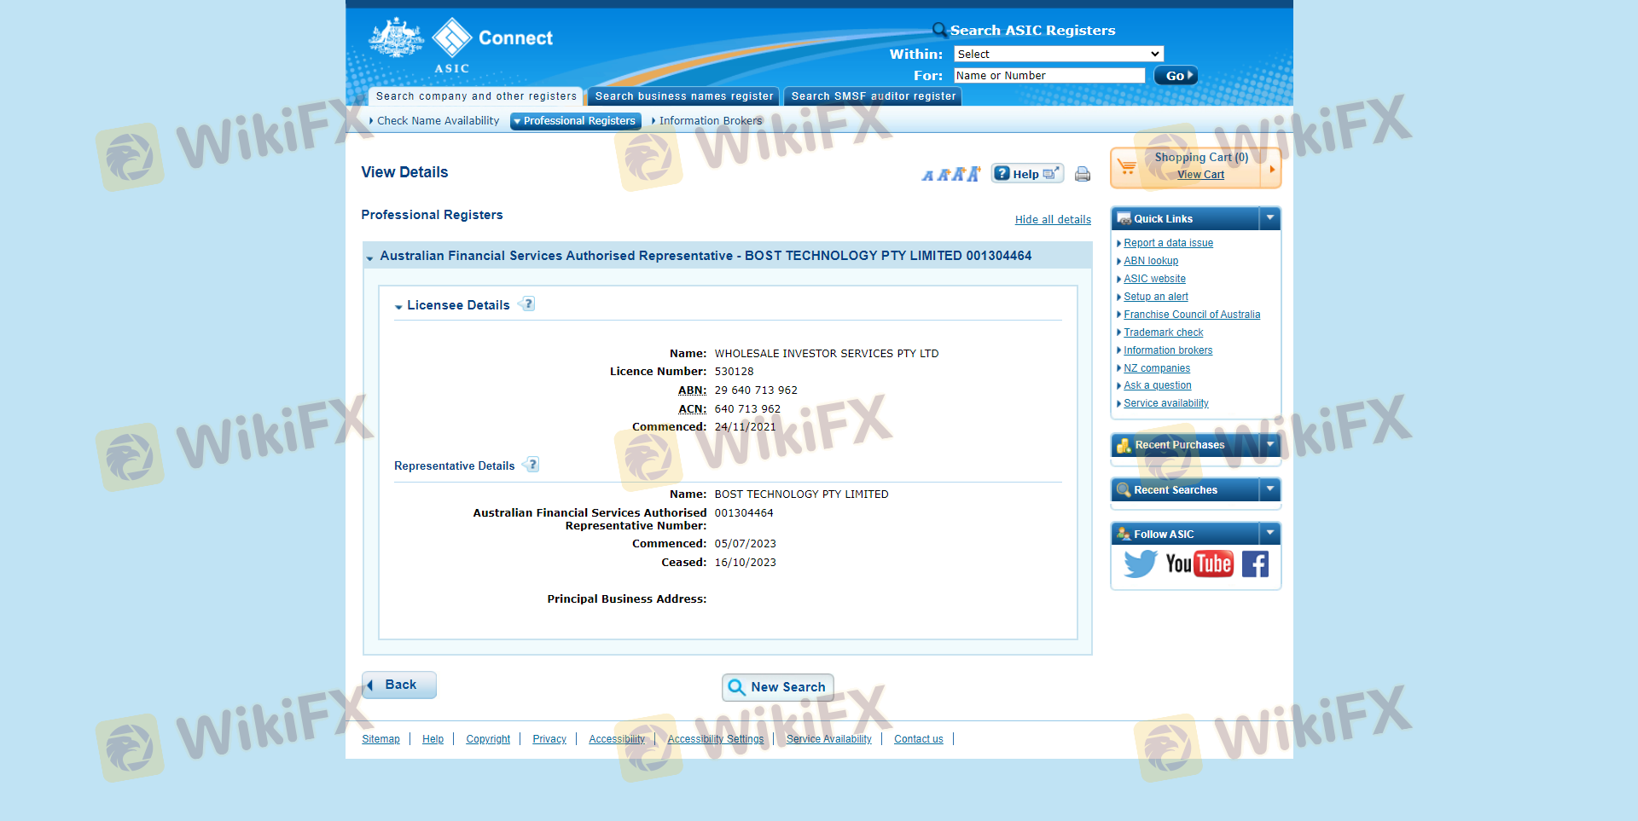
Task: Open the Facebook icon
Action: (1255, 564)
